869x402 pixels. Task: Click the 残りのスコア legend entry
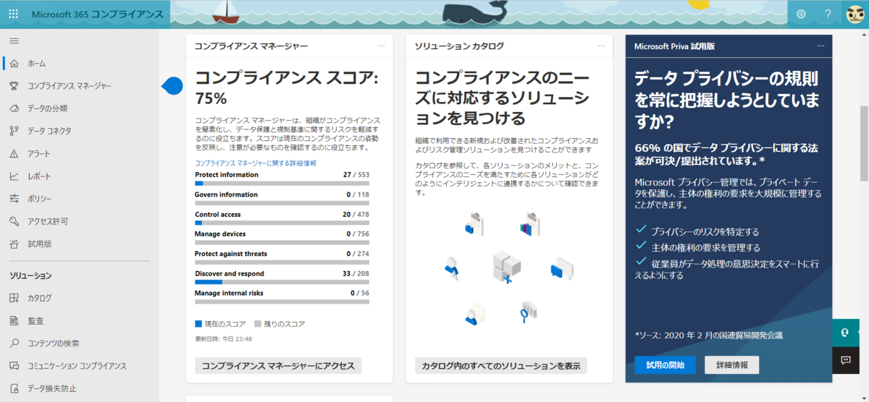[279, 324]
